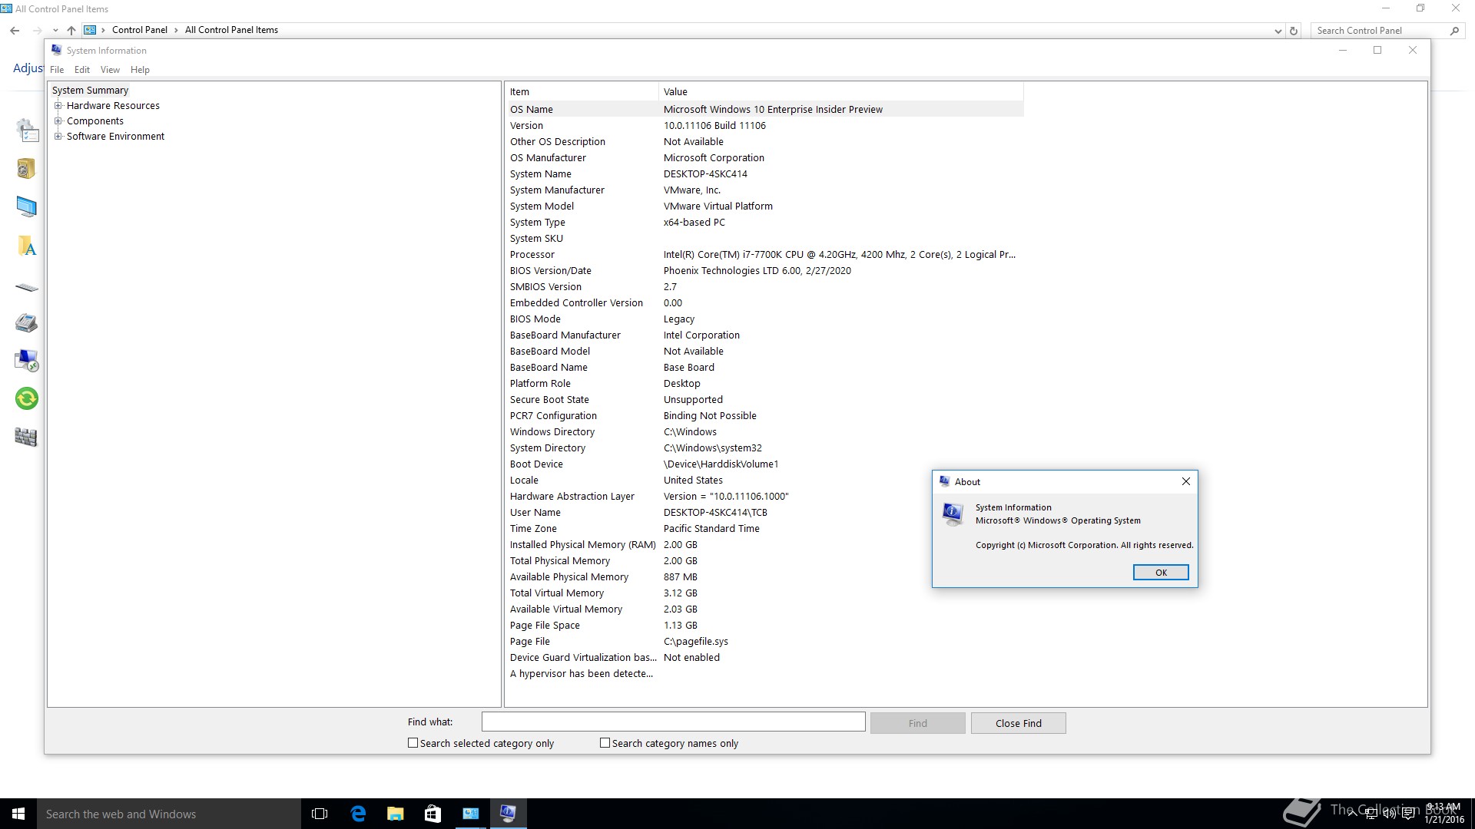Click the System Information title bar icon

56,50
